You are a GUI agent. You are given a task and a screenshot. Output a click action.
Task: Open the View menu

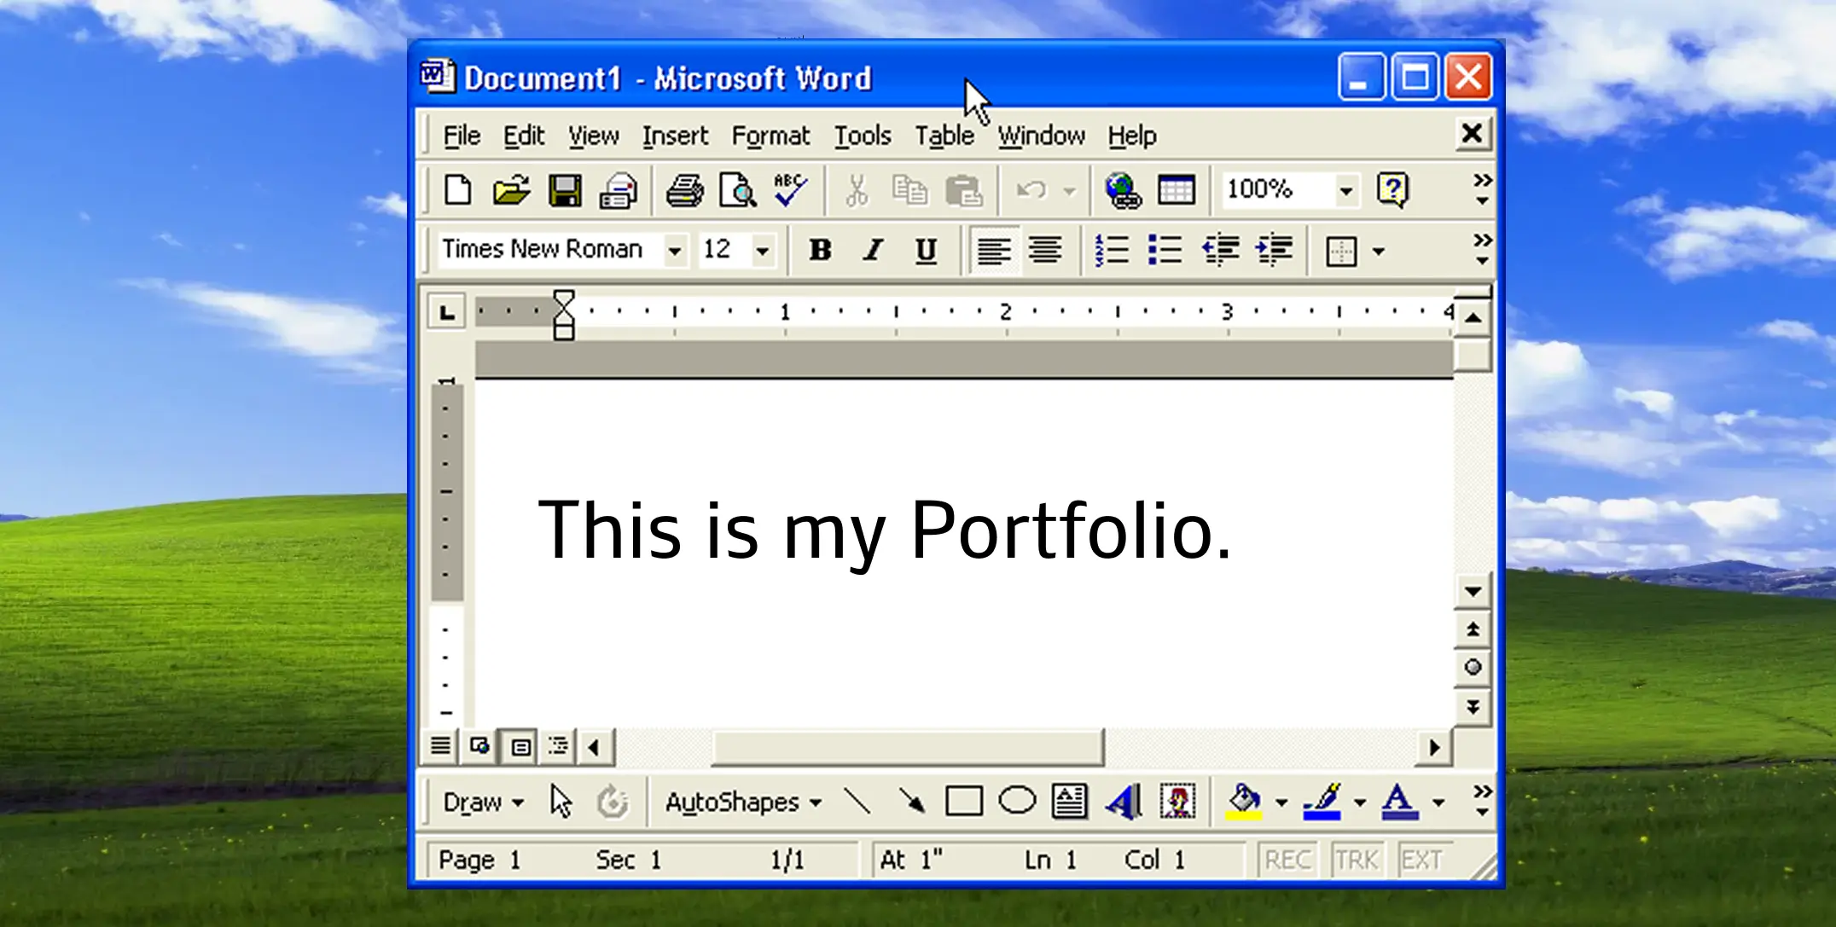(594, 136)
